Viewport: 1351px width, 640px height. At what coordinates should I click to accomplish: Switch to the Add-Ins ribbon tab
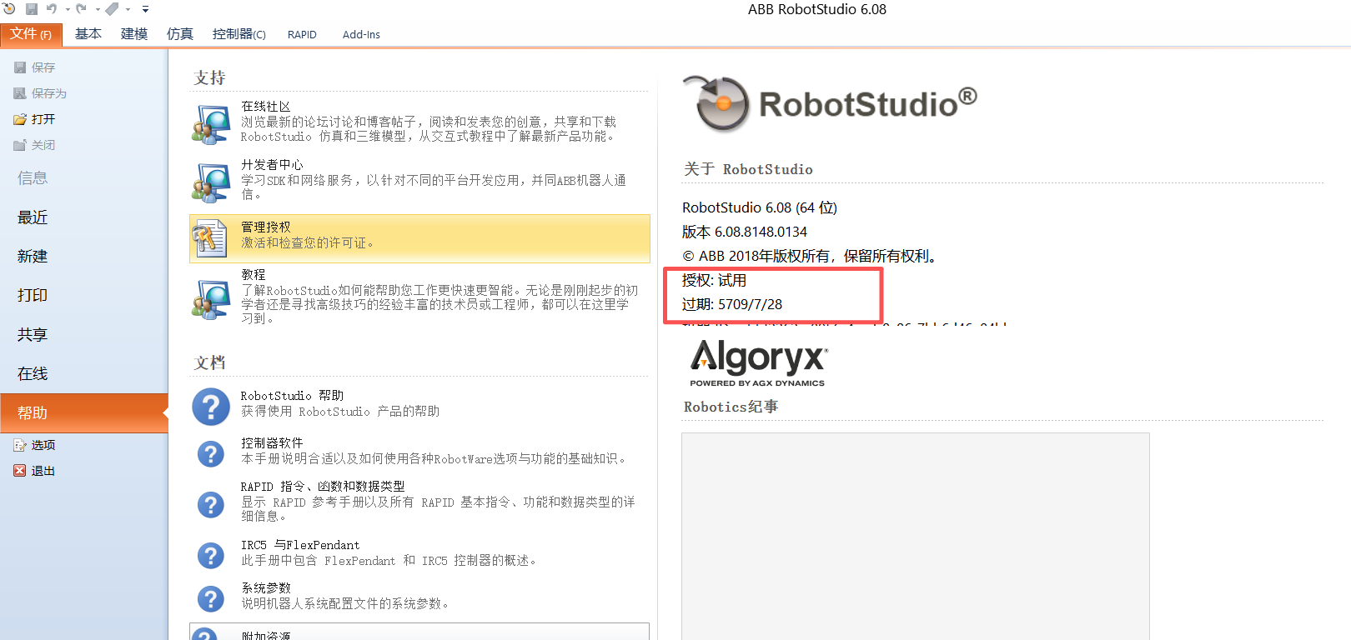361,34
